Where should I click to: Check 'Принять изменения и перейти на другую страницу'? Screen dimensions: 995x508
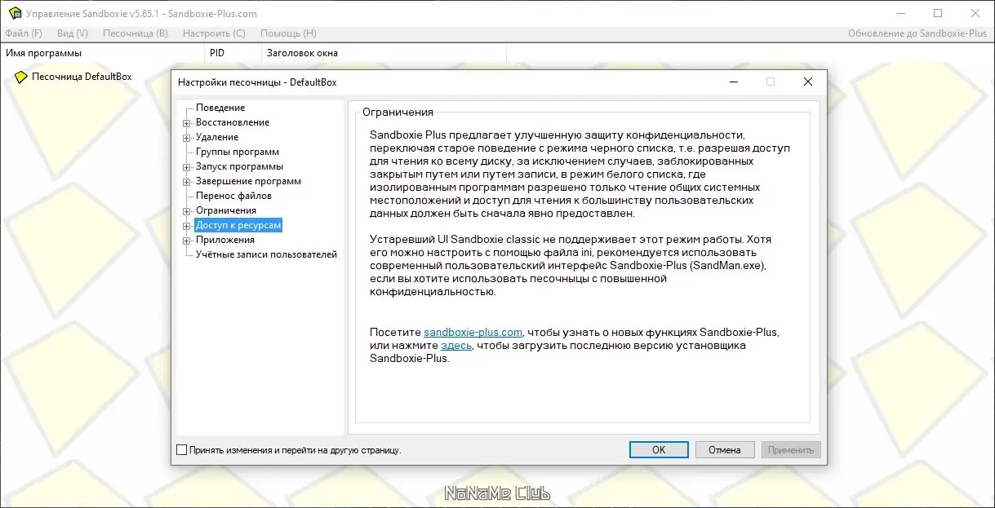pos(182,450)
